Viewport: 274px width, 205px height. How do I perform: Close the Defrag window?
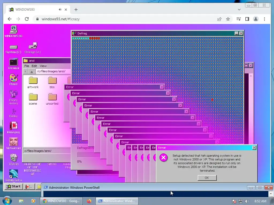click(241, 33)
